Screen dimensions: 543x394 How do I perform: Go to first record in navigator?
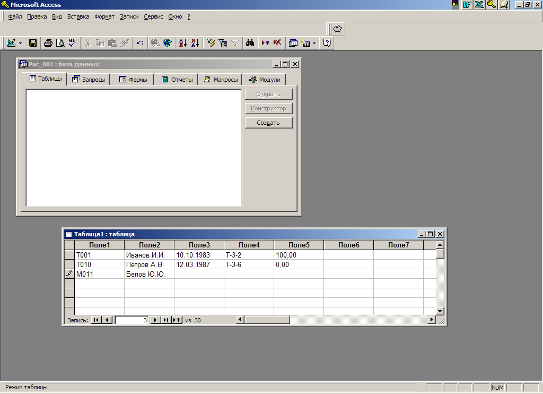click(96, 320)
